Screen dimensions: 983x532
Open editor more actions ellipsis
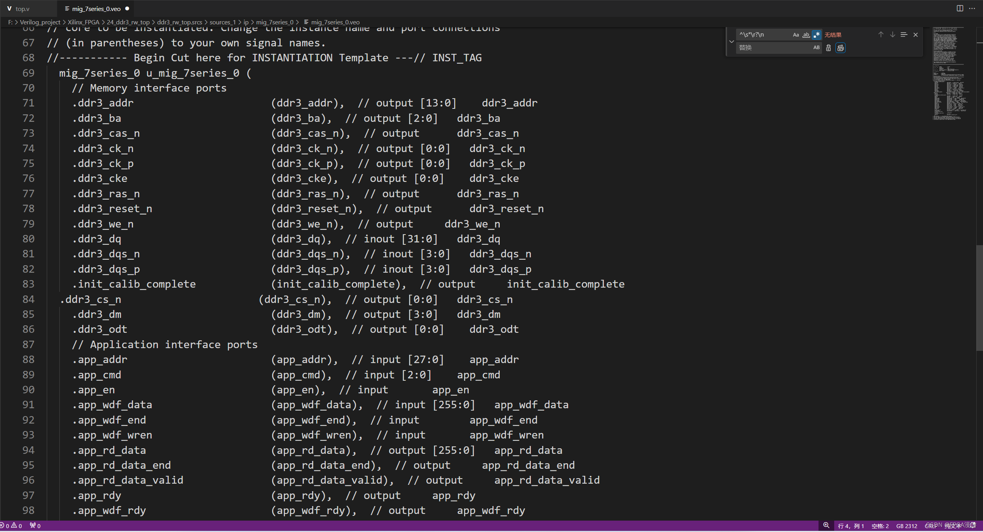click(x=972, y=8)
